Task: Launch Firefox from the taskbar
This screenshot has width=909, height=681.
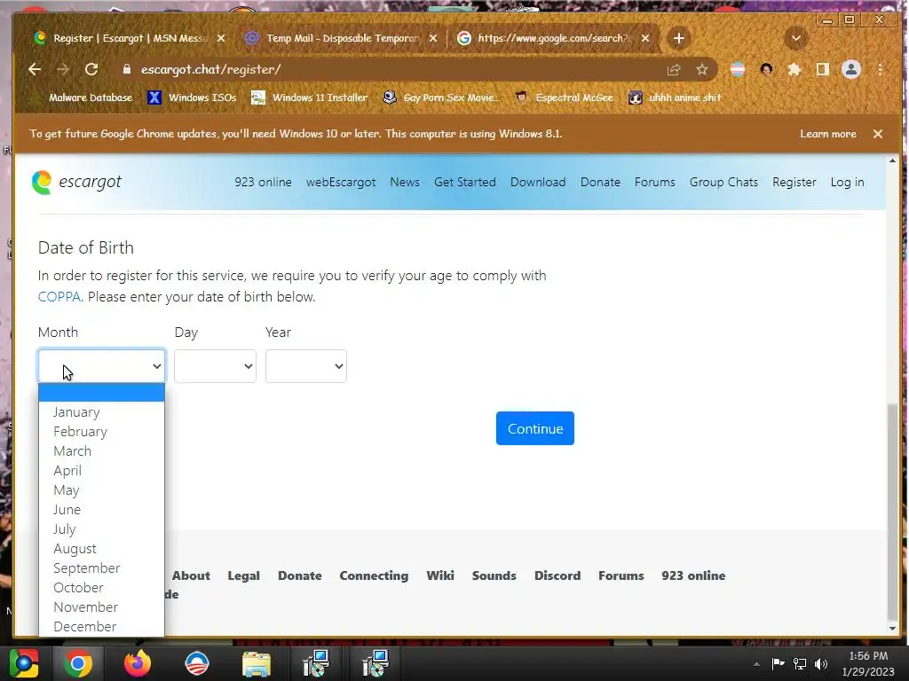Action: [x=138, y=662]
